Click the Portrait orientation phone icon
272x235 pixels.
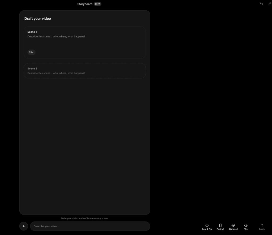click(220, 225)
